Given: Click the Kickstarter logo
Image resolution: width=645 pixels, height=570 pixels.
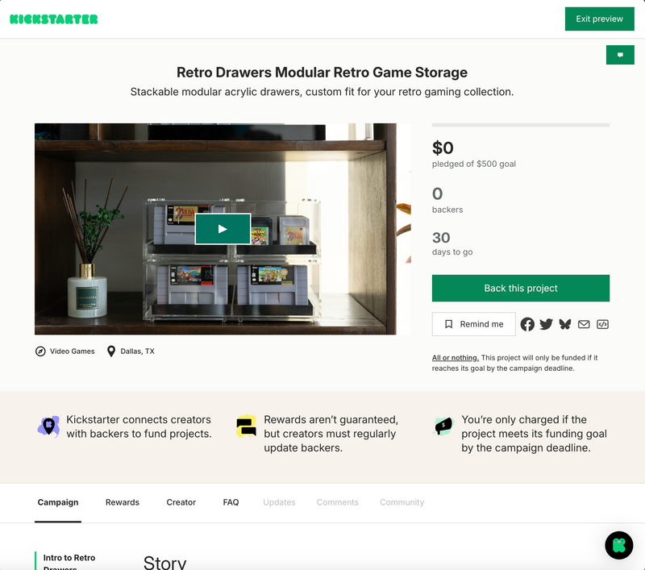Looking at the screenshot, I should click(x=54, y=19).
